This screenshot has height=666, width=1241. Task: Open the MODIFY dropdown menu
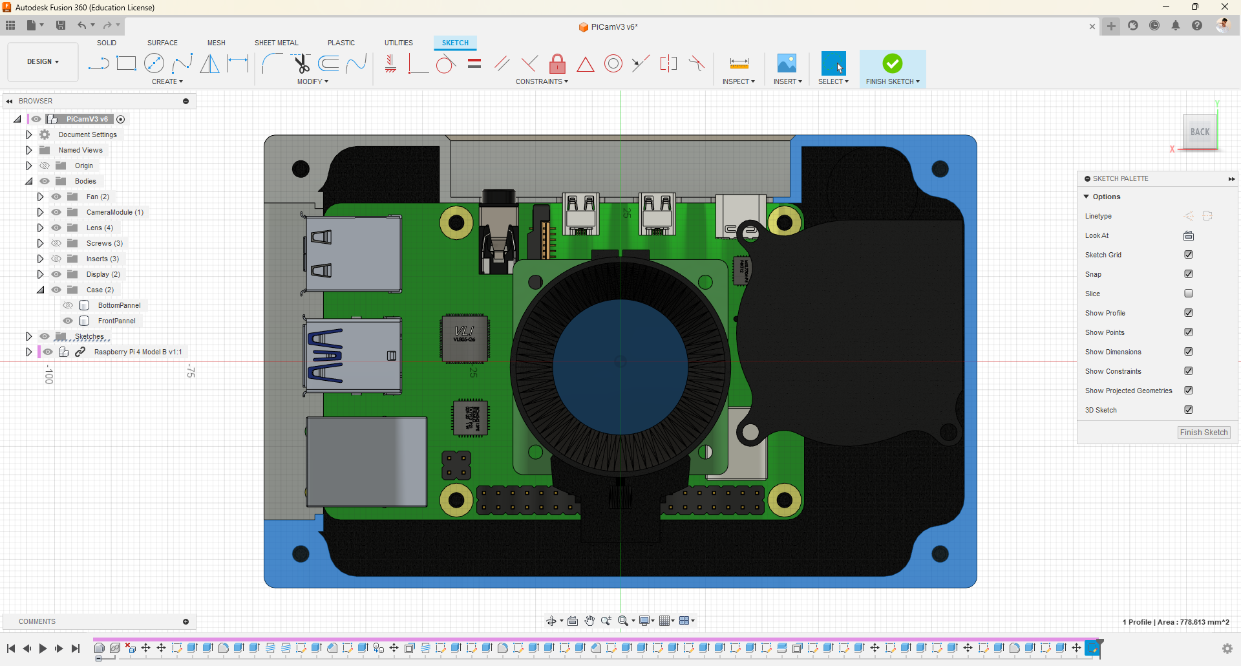point(313,81)
